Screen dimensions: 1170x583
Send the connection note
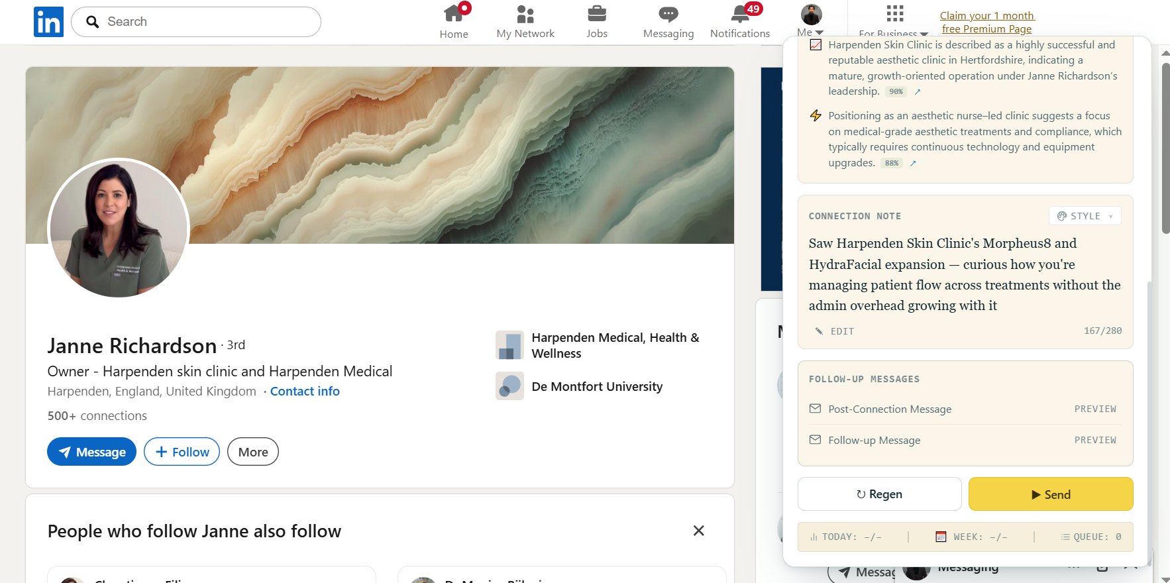tap(1051, 494)
